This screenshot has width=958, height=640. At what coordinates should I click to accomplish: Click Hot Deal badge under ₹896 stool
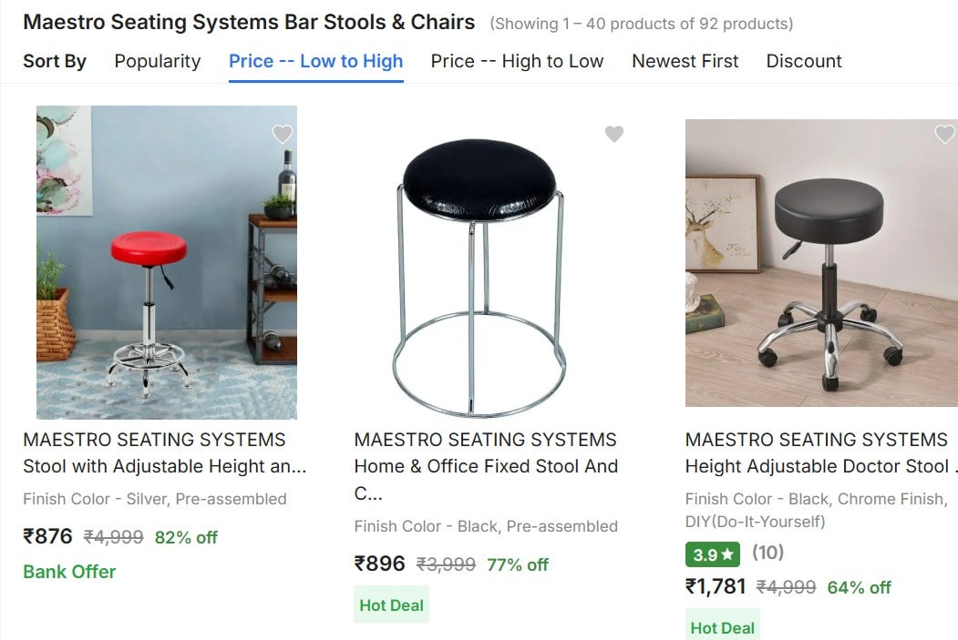click(392, 604)
